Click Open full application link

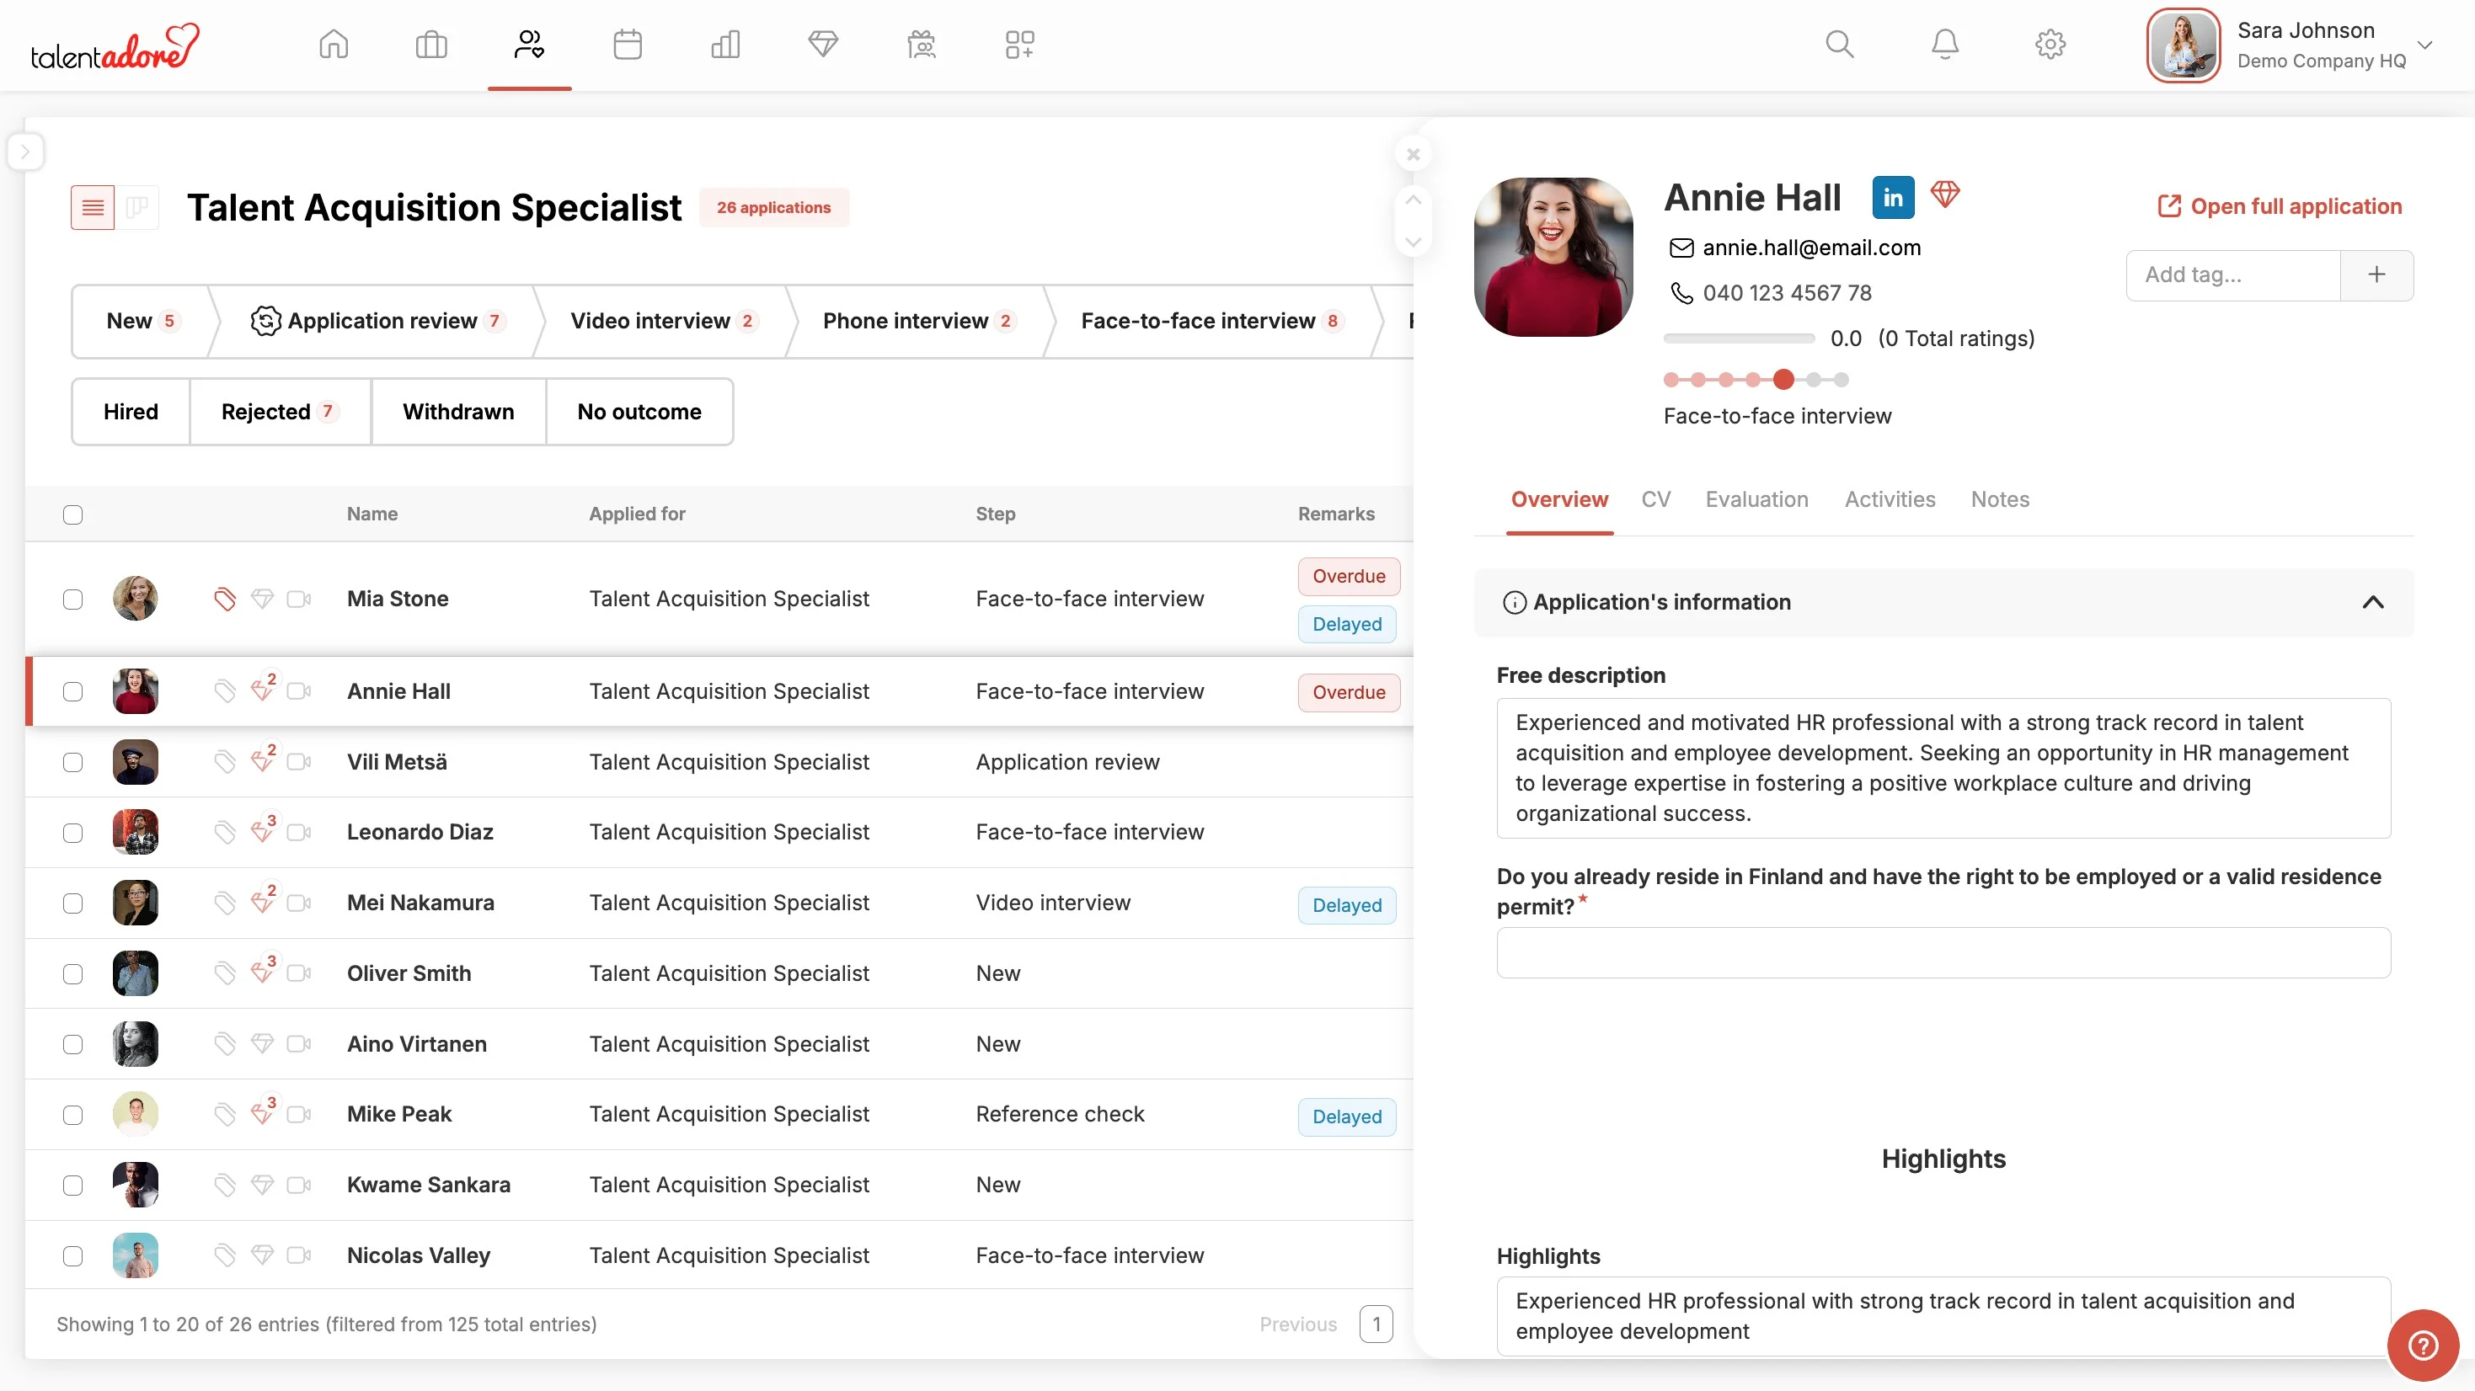pos(2280,206)
